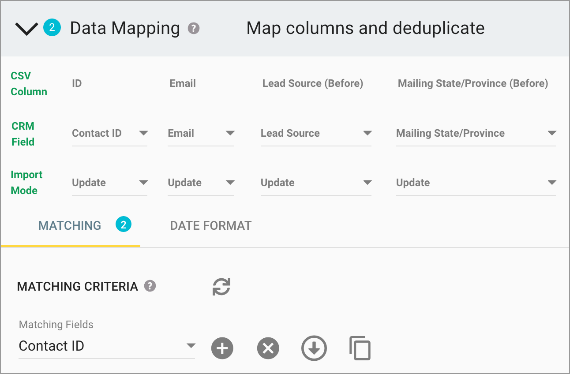This screenshot has height=374, width=570.
Task: Collapse the Data Mapping section
Action: pyautogui.click(x=26, y=28)
